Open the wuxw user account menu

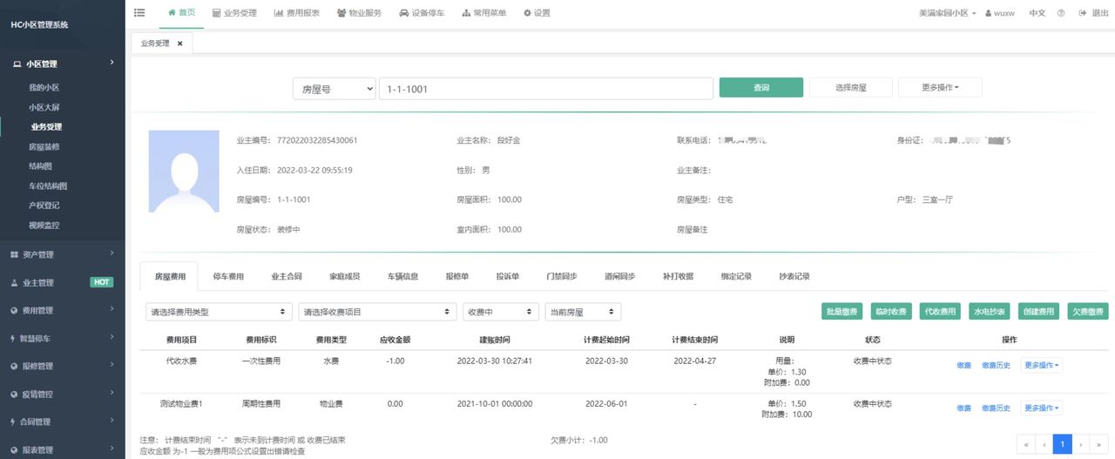click(x=999, y=13)
